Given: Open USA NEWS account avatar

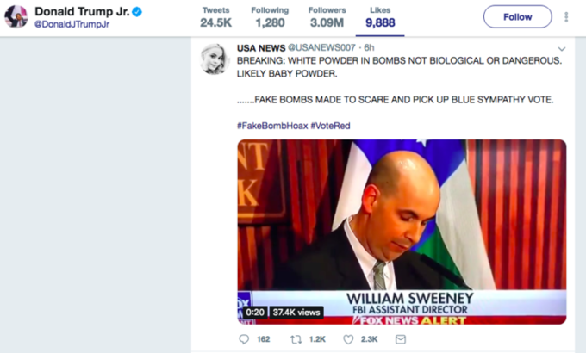Looking at the screenshot, I should (215, 59).
